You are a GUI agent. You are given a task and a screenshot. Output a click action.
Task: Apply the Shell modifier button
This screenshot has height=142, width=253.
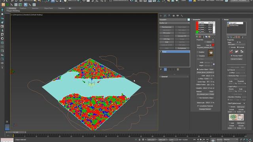166,42
